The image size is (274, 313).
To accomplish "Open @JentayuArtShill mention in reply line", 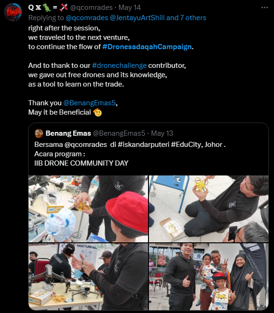I will 137,18.
